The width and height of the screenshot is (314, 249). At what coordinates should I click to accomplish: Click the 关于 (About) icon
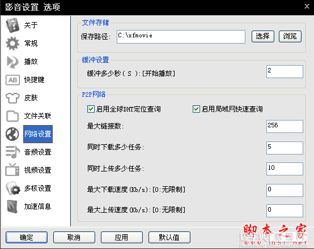pyautogui.click(x=12, y=25)
